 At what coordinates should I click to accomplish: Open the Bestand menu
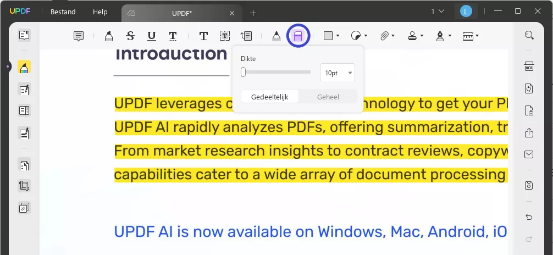(x=63, y=12)
